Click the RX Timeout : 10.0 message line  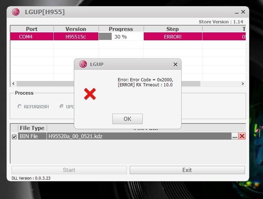coord(145,85)
